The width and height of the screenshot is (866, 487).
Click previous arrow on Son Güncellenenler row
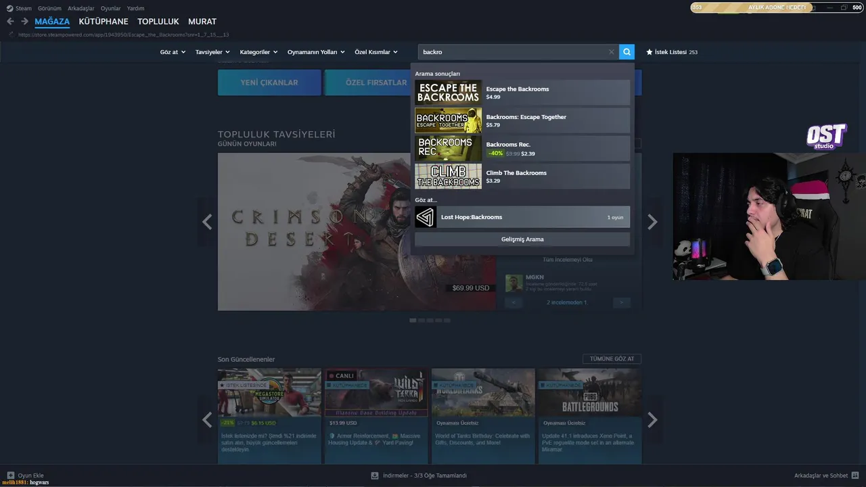coord(207,420)
